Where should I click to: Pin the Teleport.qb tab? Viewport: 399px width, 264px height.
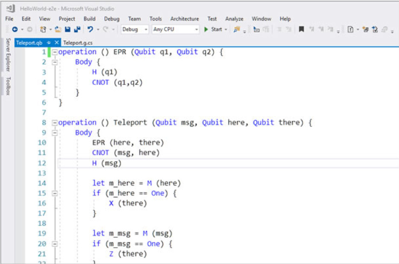[49, 43]
